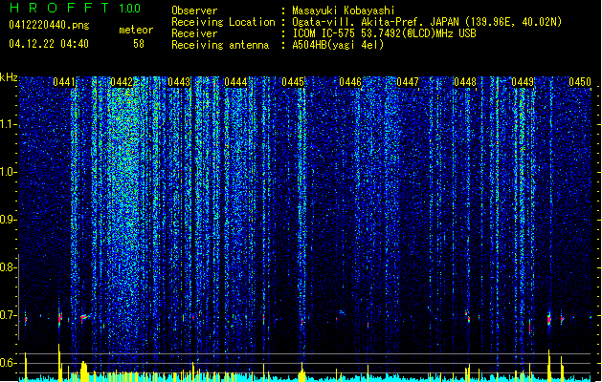Click the 0444 time marker
Screen dimensions: 602x382
tap(235, 82)
